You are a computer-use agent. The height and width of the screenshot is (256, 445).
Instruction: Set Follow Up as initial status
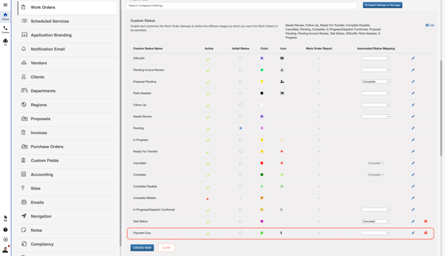pos(240,105)
